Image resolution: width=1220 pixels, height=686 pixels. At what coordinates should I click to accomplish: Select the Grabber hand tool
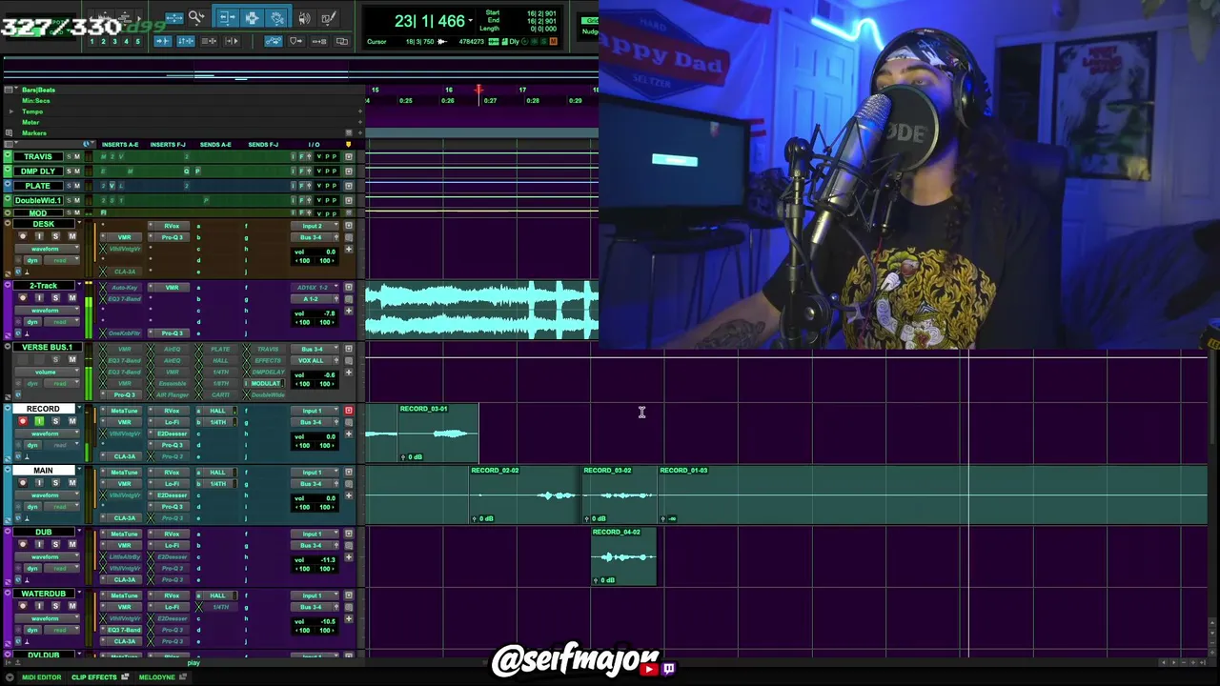tap(276, 17)
